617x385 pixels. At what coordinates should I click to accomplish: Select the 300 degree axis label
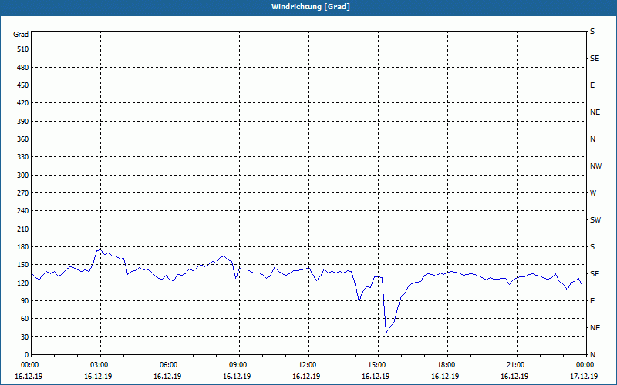pos(23,176)
